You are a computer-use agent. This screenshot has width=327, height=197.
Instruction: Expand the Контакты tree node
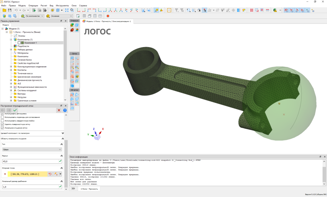click(x=11, y=70)
